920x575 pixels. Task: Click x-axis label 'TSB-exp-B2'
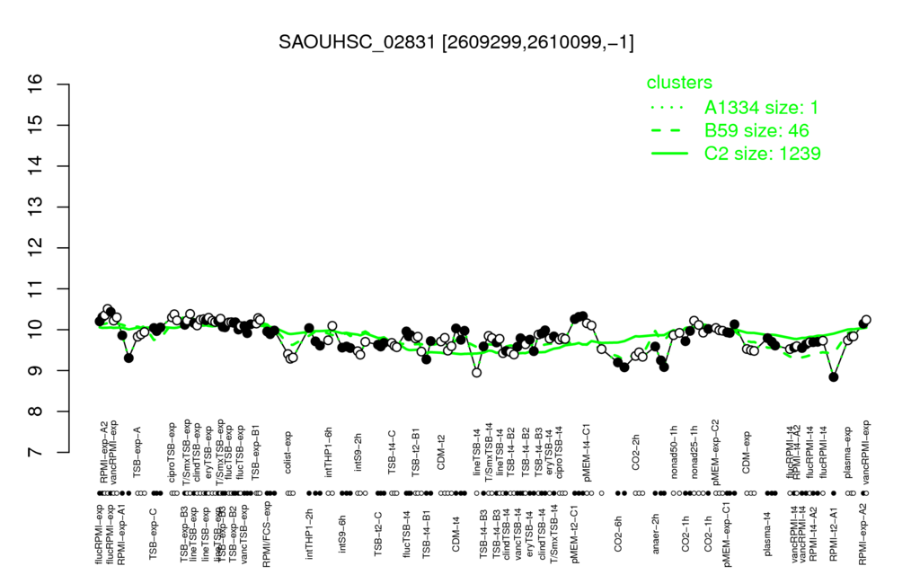233,533
